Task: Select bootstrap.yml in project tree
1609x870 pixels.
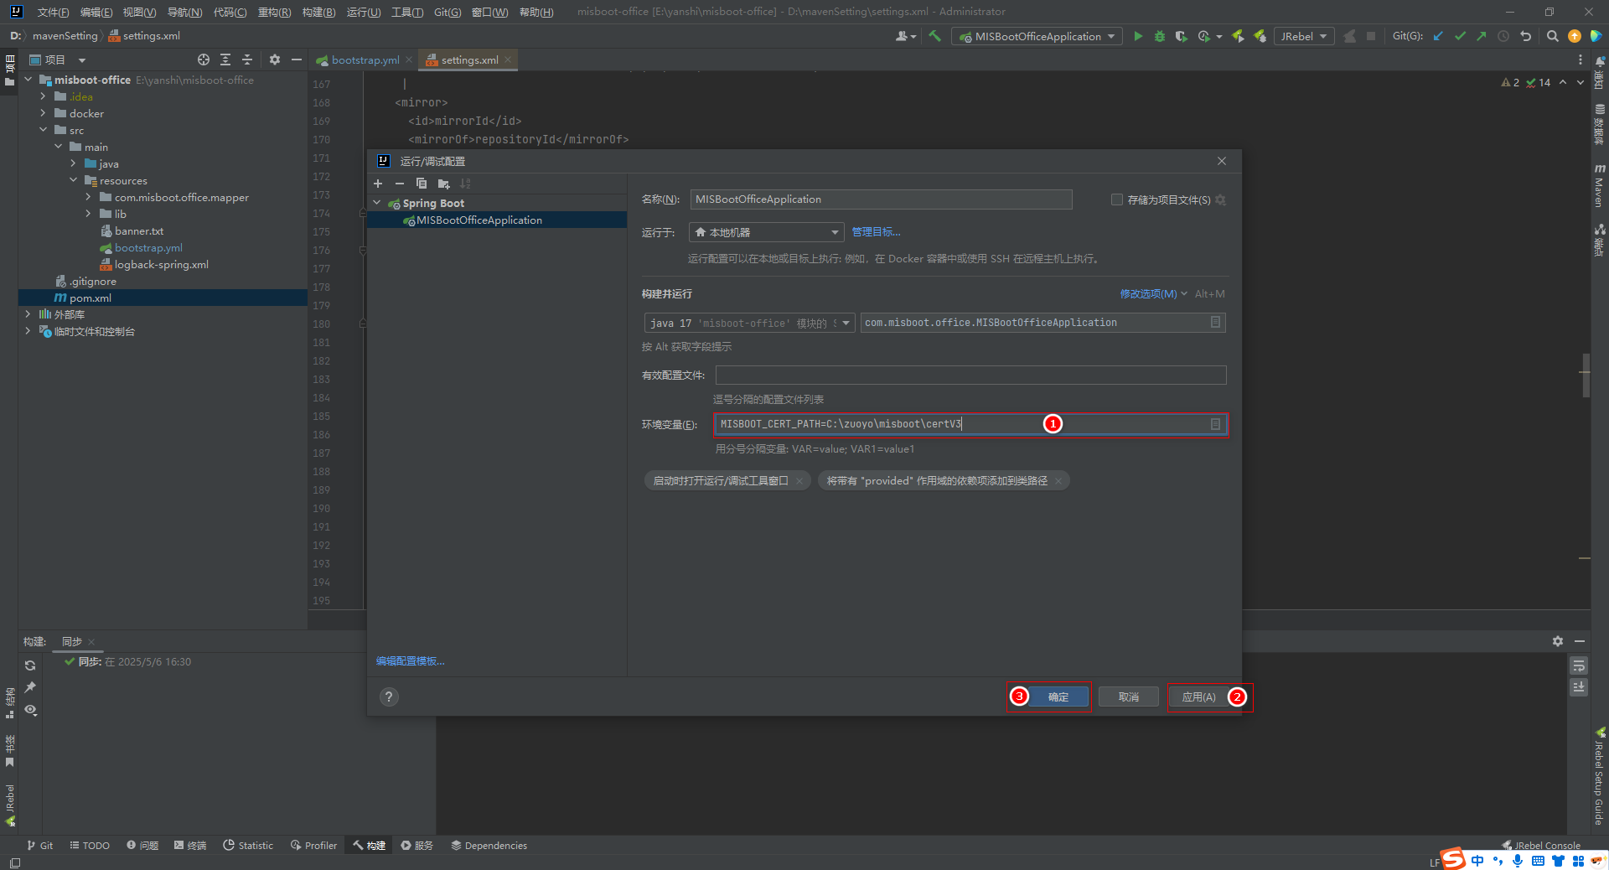Action: (148, 248)
